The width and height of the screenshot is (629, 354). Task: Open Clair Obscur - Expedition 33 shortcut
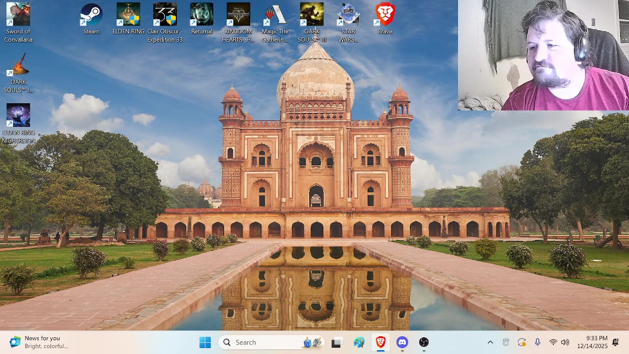[x=165, y=23]
